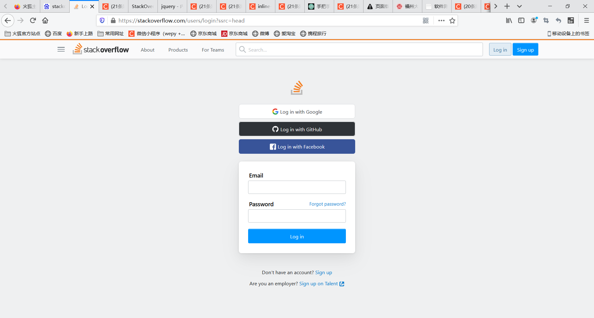The width and height of the screenshot is (594, 318).
Task: Open the Firefox account icon
Action: click(x=534, y=21)
